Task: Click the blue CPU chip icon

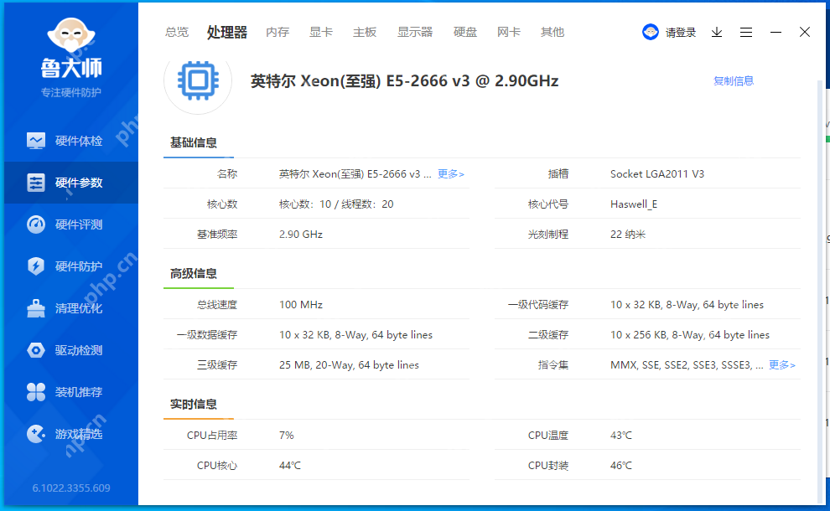Action: (x=197, y=81)
